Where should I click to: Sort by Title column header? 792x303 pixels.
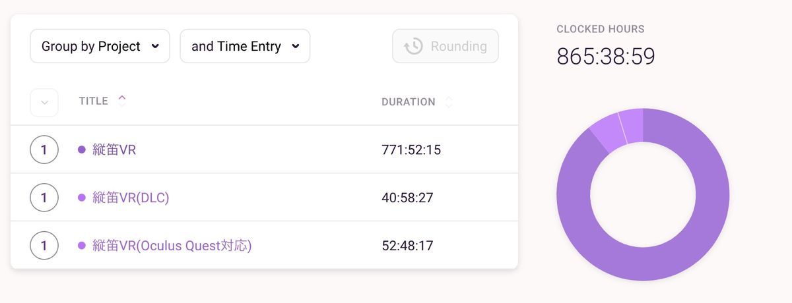point(93,101)
